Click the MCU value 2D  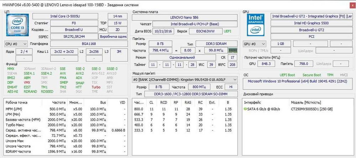coord(117,30)
